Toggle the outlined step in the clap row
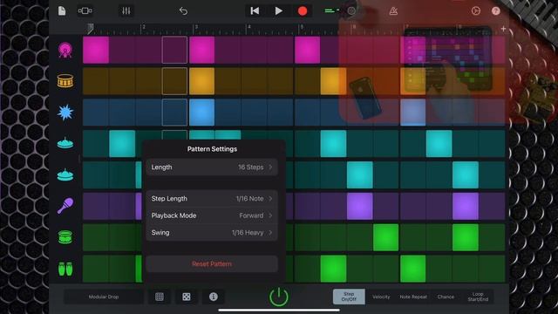The height and width of the screenshot is (314, 558). pos(174,113)
